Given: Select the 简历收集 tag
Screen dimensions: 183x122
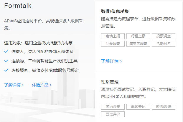Looking at the screenshot, I should point(113,107).
